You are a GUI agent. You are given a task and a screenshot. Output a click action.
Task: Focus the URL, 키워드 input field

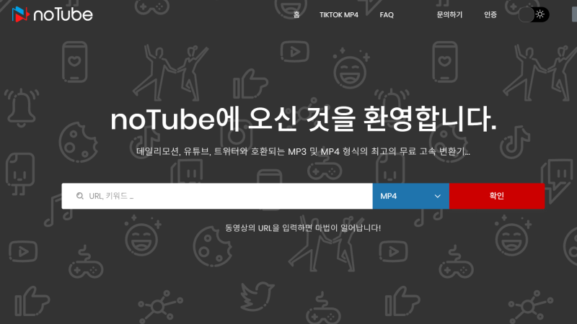217,196
